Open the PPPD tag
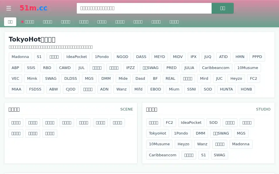The width and height of the screenshot is (279, 174). (257, 57)
